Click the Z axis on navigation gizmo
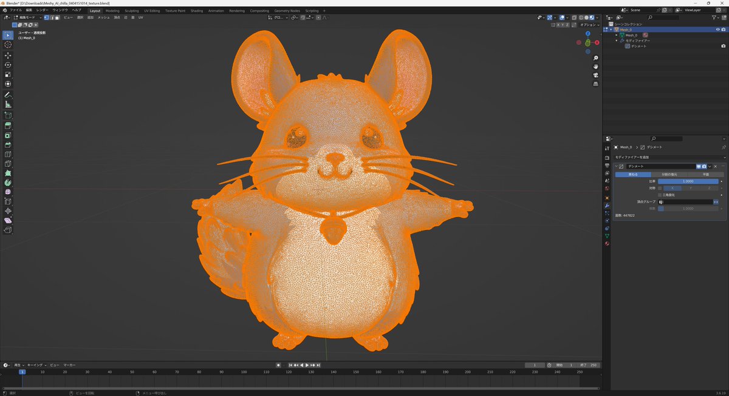This screenshot has height=396, width=729. 588,34
